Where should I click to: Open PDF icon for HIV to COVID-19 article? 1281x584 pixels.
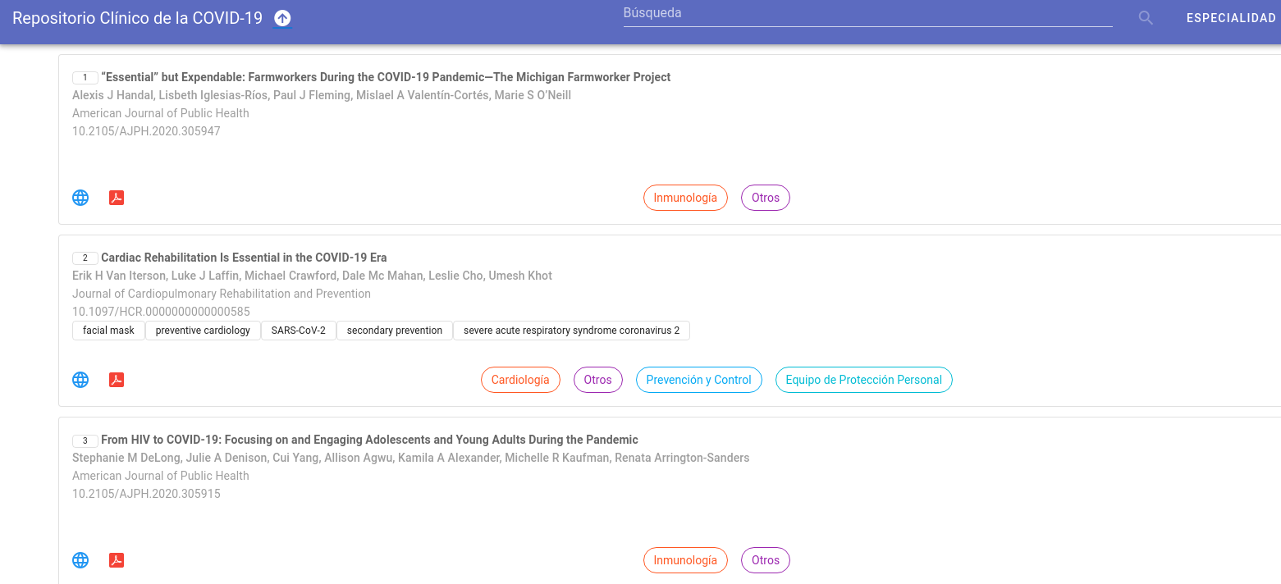117,560
